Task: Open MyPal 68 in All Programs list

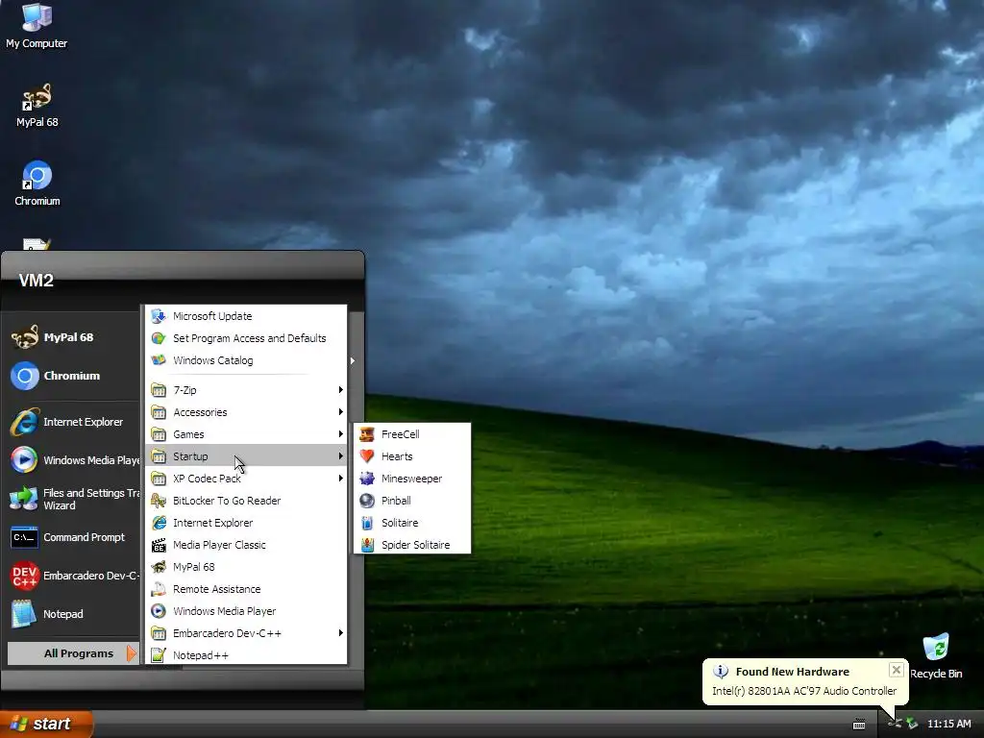Action: (246, 567)
